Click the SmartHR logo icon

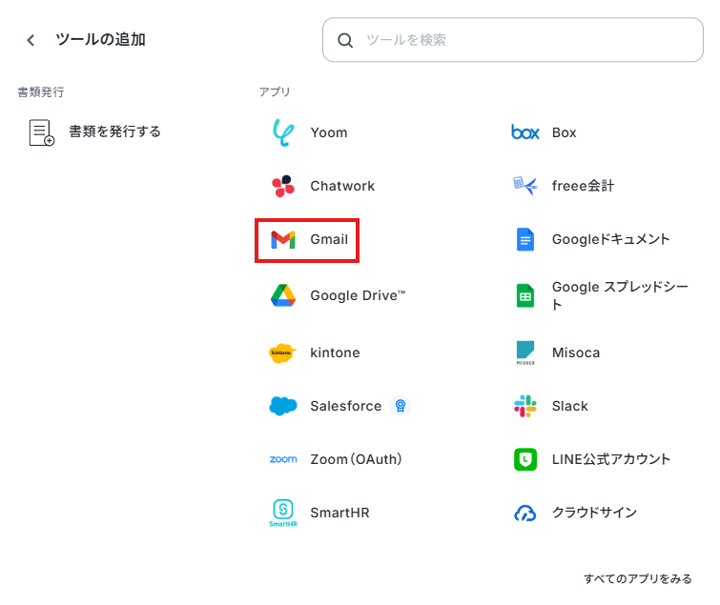click(x=283, y=513)
